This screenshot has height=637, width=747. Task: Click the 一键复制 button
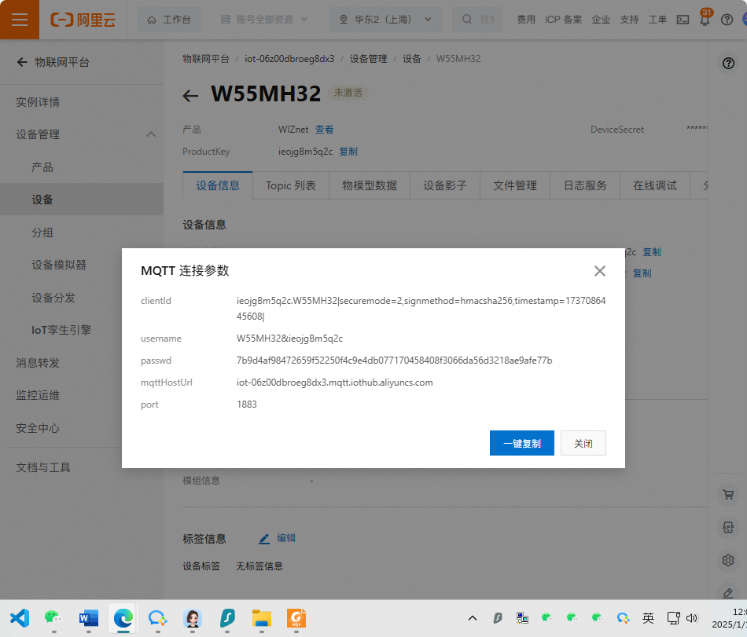521,443
